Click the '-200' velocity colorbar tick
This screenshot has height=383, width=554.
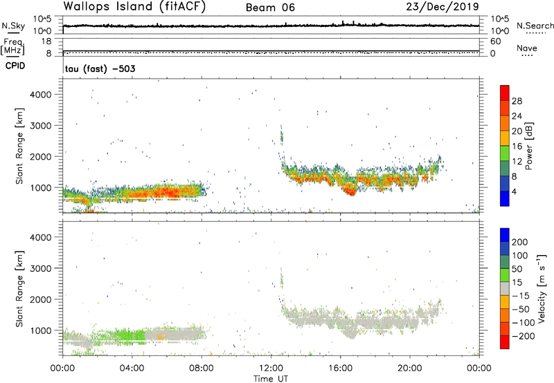click(524, 336)
